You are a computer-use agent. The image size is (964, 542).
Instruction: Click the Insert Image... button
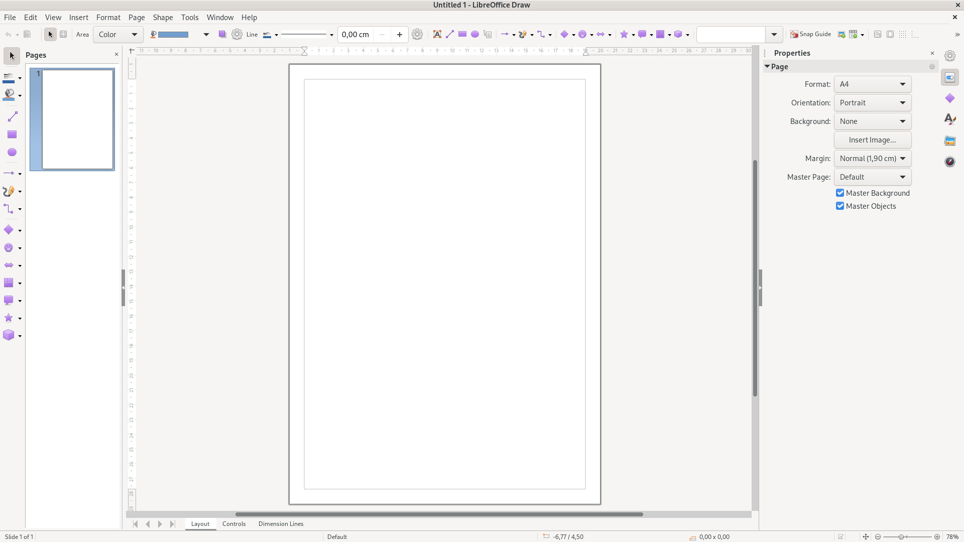coord(872,140)
